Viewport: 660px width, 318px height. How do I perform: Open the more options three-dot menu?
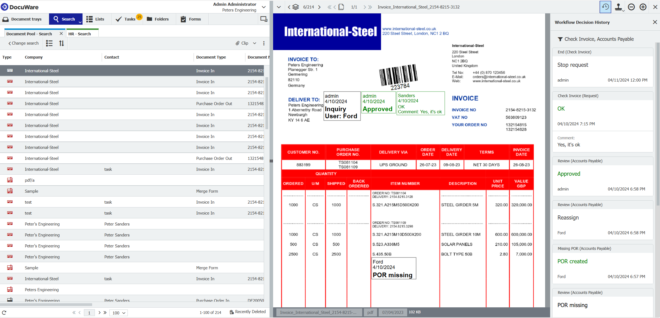coord(264,43)
